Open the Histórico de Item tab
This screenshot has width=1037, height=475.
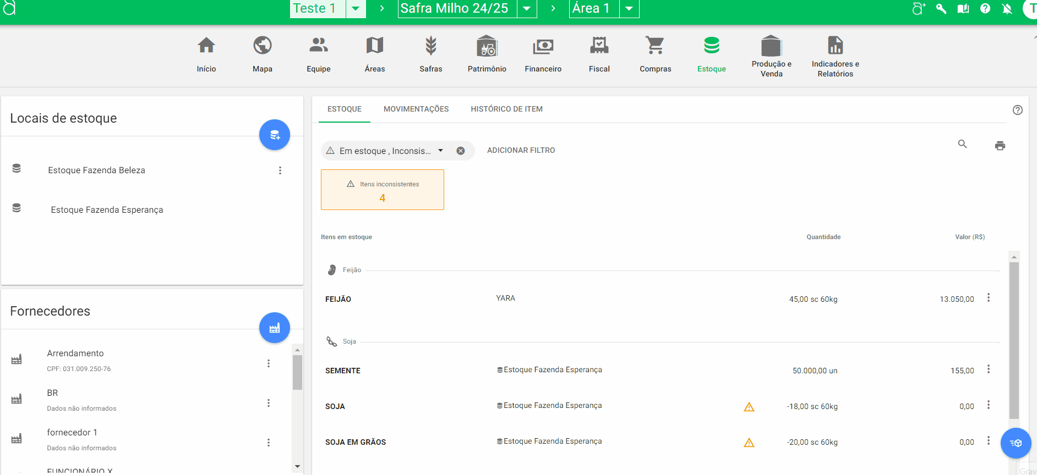coord(506,109)
